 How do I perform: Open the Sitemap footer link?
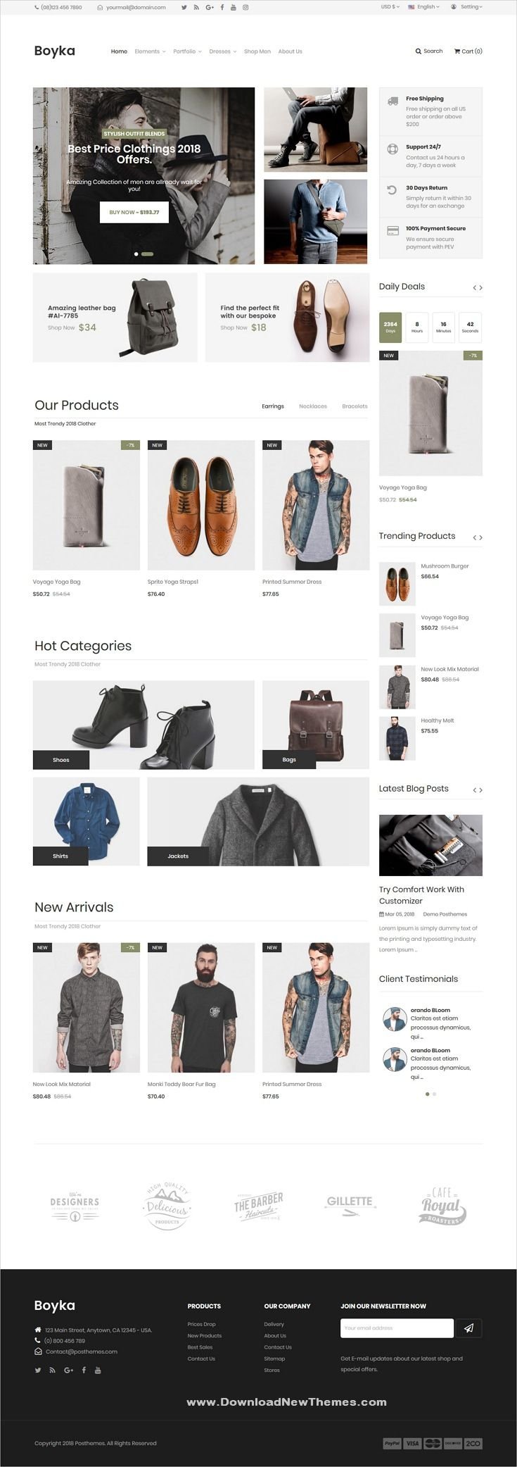[x=274, y=1359]
